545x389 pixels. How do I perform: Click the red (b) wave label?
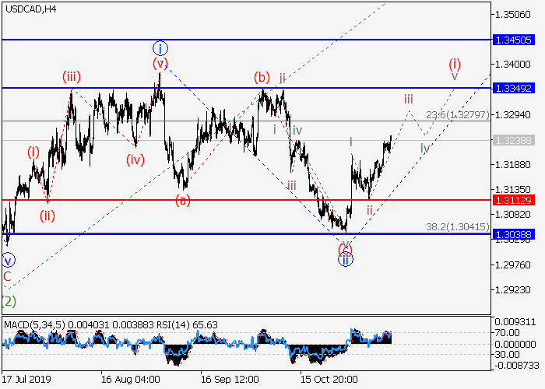click(261, 77)
